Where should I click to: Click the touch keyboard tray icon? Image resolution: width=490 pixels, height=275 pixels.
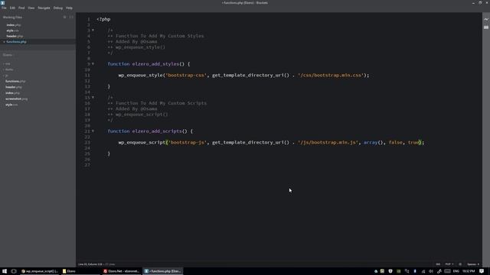(447, 271)
